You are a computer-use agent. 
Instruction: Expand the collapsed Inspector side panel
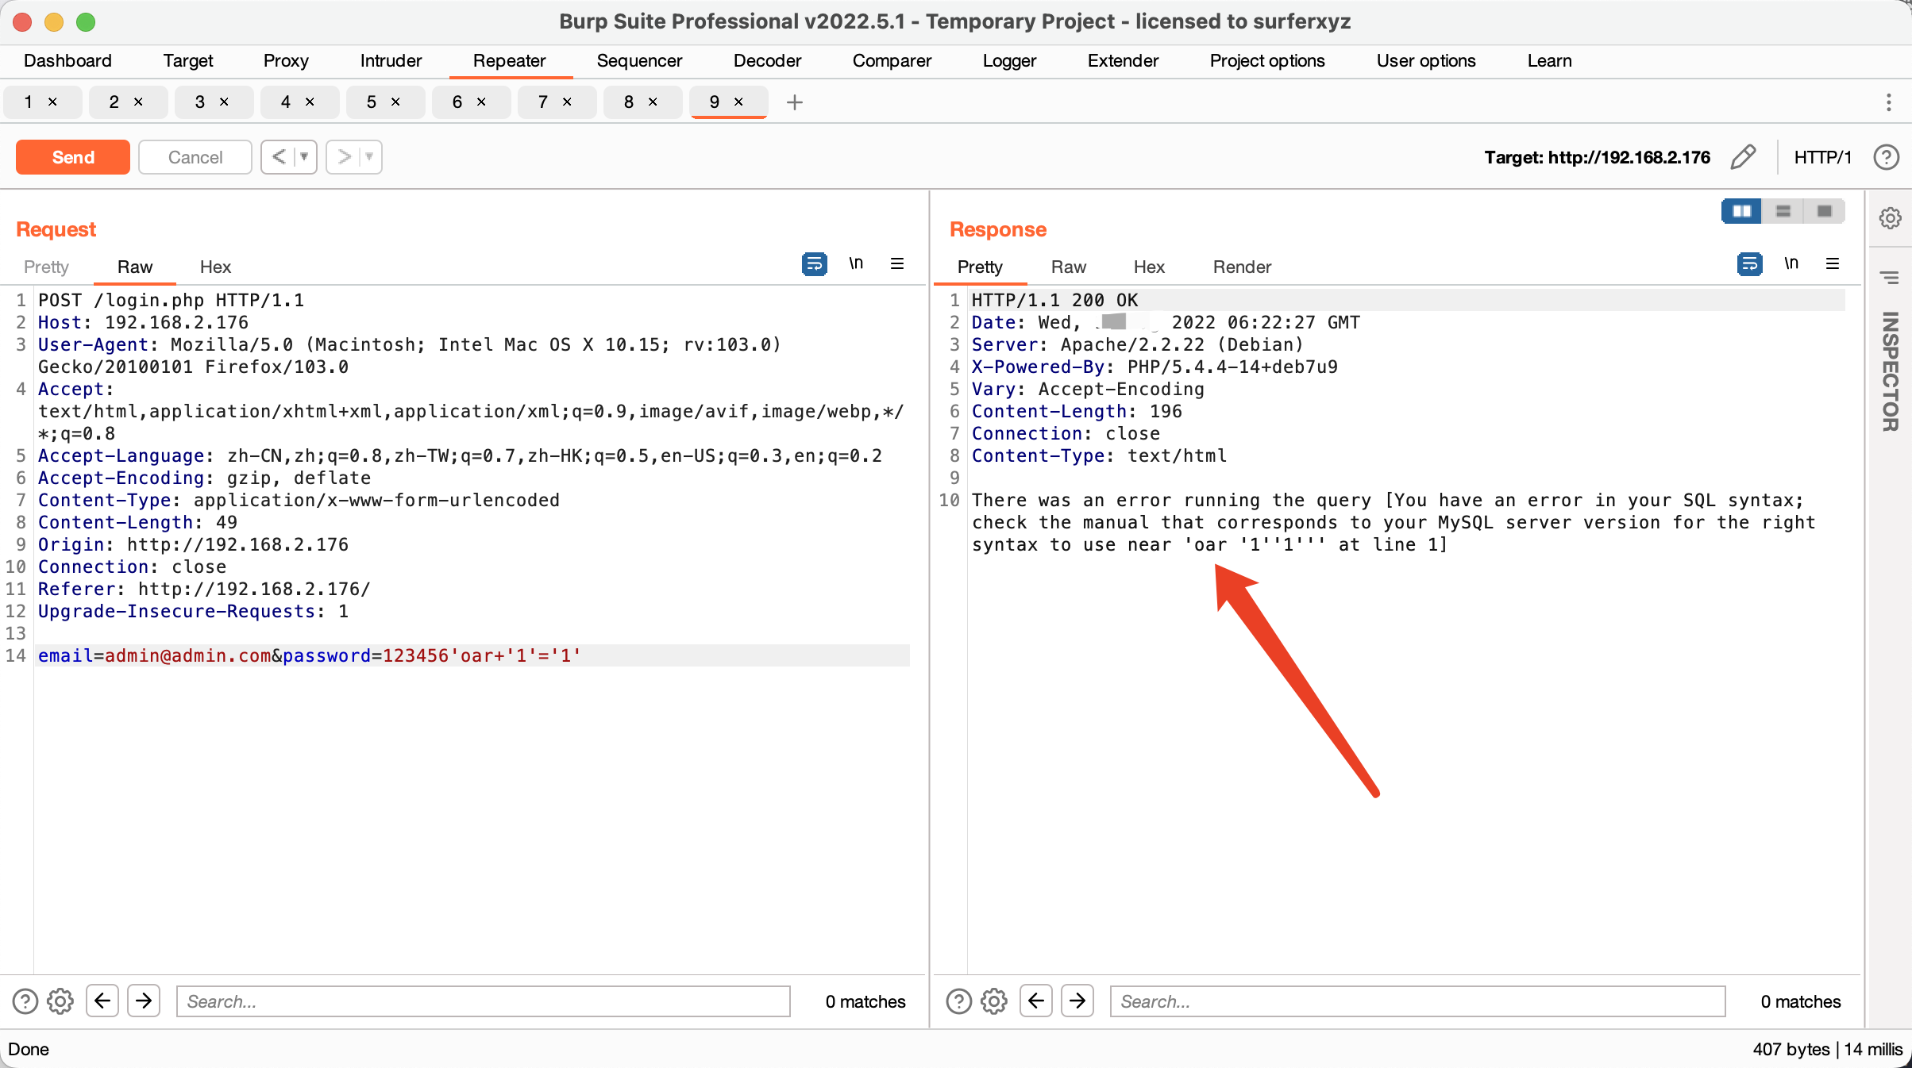[x=1890, y=371]
